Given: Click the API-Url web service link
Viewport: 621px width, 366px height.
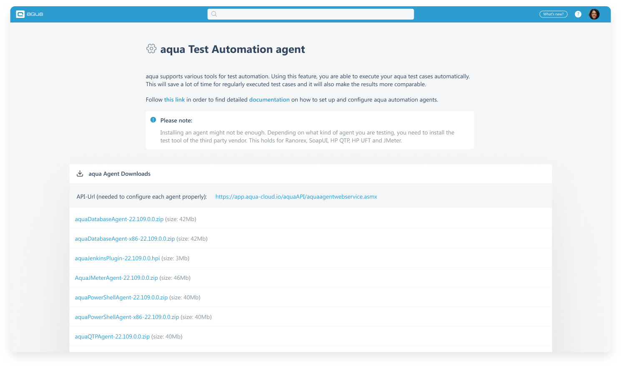Looking at the screenshot, I should 296,197.
